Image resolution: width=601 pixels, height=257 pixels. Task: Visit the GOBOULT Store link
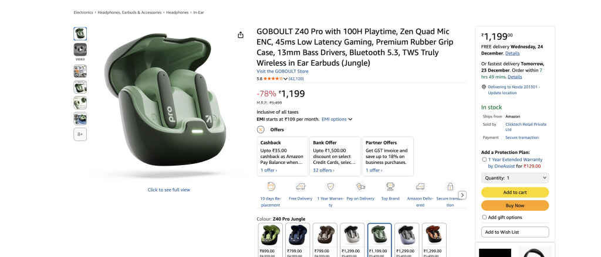click(282, 71)
